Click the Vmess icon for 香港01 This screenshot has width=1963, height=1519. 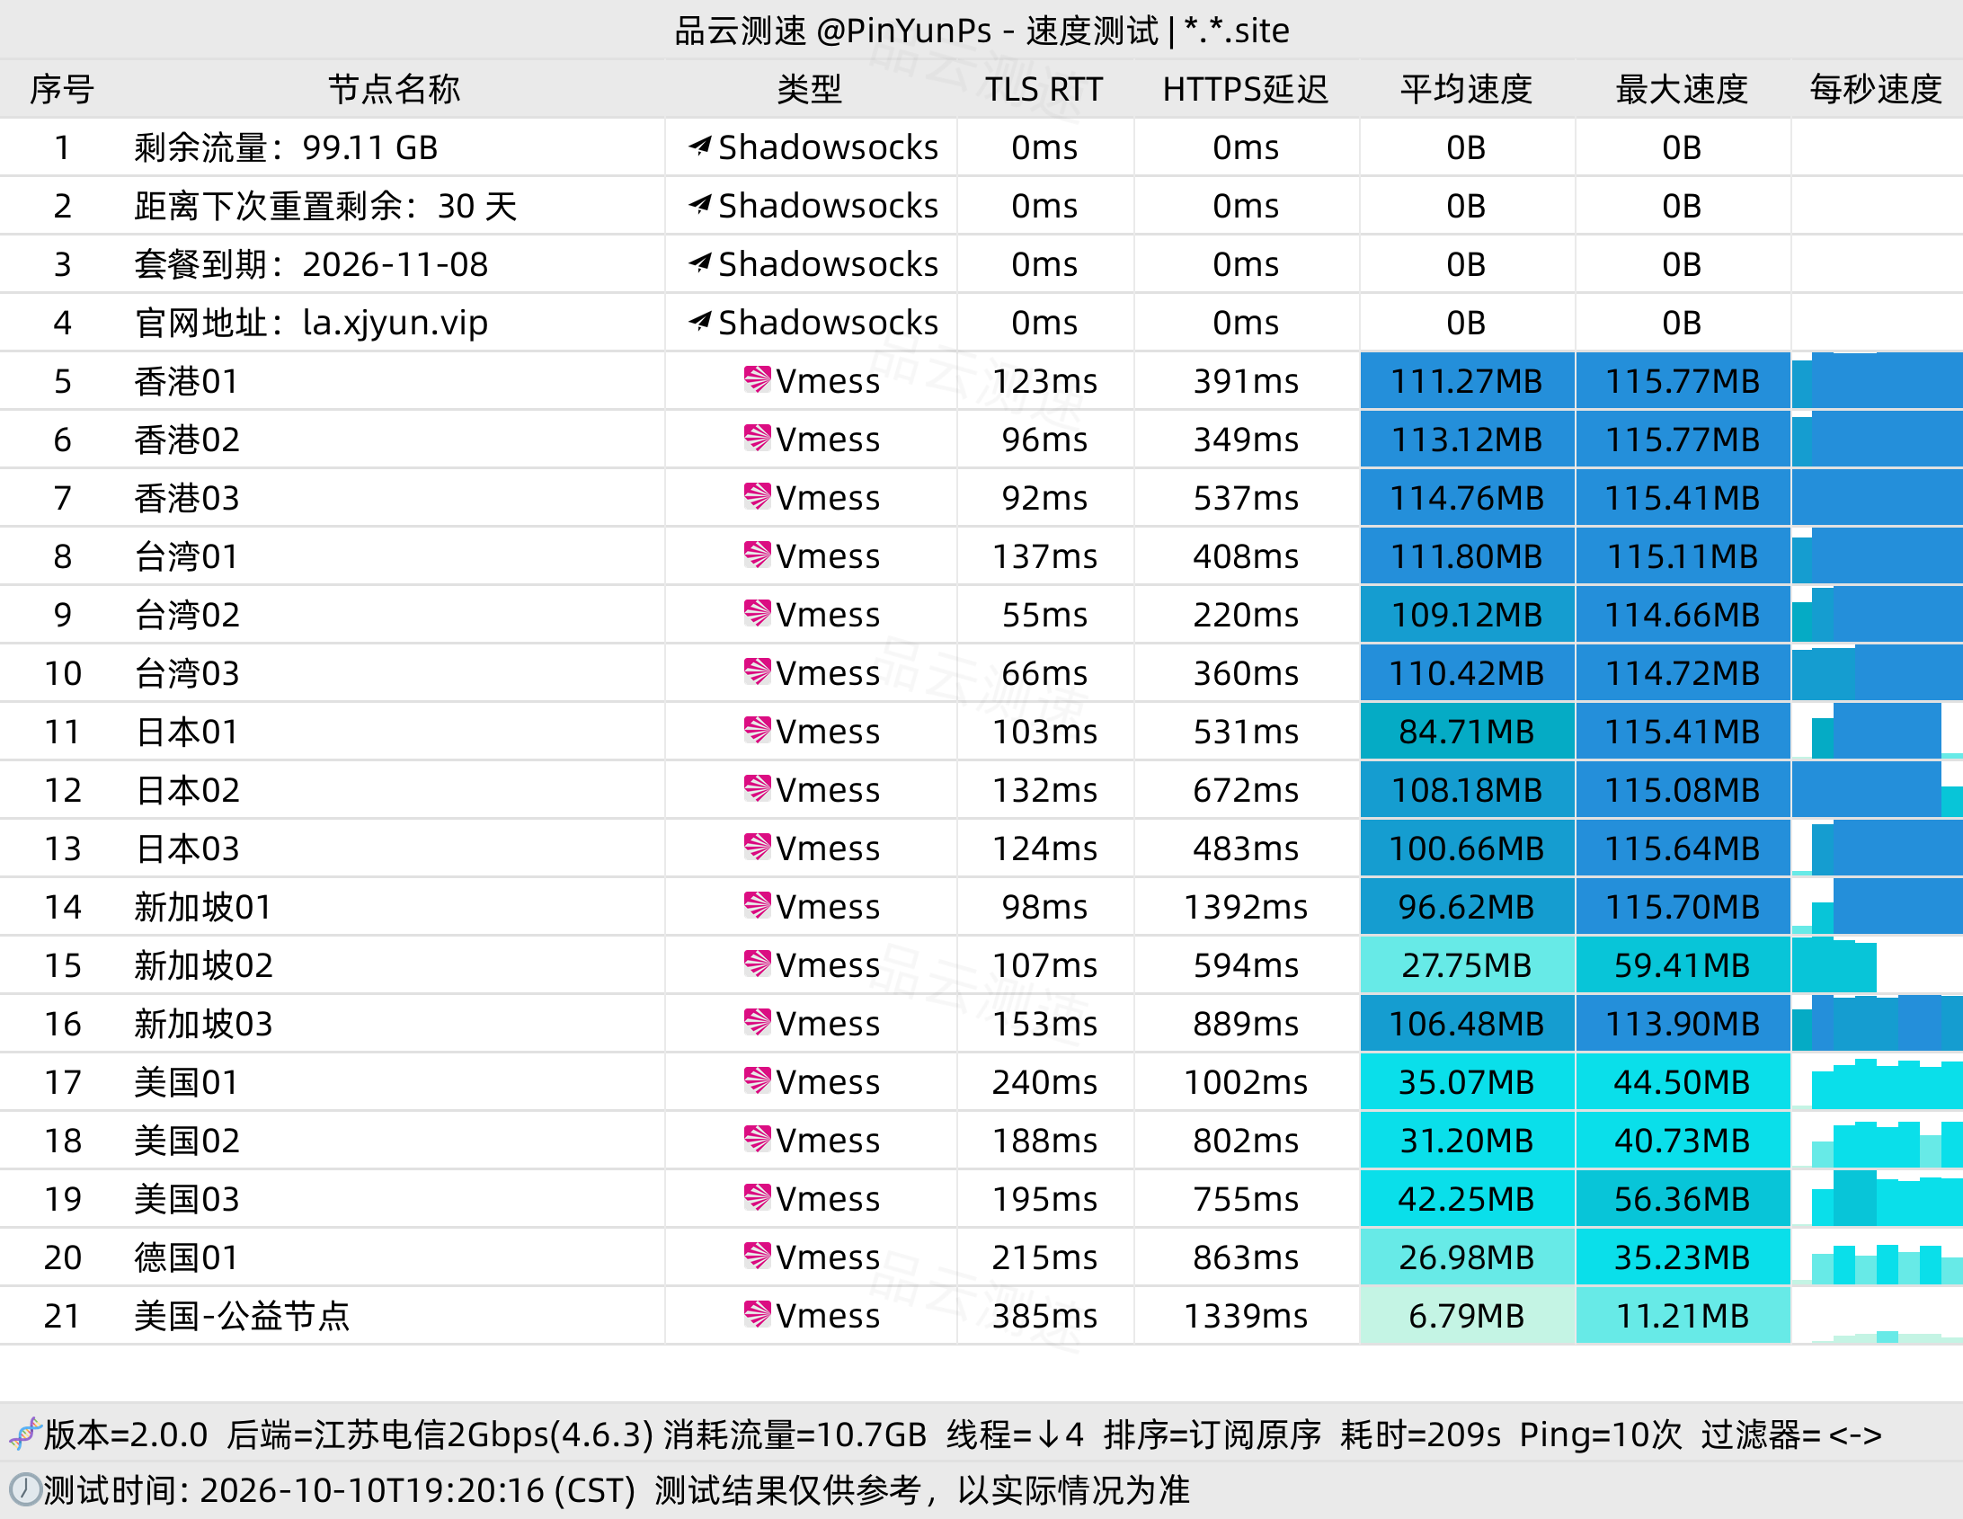[758, 379]
